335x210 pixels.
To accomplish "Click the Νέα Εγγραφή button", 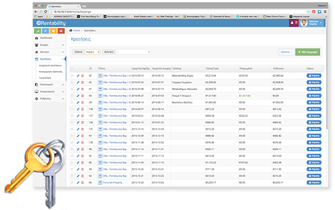I will (x=308, y=52).
